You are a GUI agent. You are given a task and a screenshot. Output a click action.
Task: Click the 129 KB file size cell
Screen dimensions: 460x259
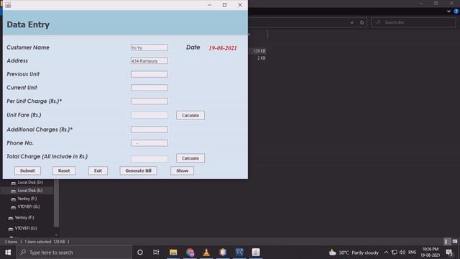pyautogui.click(x=259, y=51)
